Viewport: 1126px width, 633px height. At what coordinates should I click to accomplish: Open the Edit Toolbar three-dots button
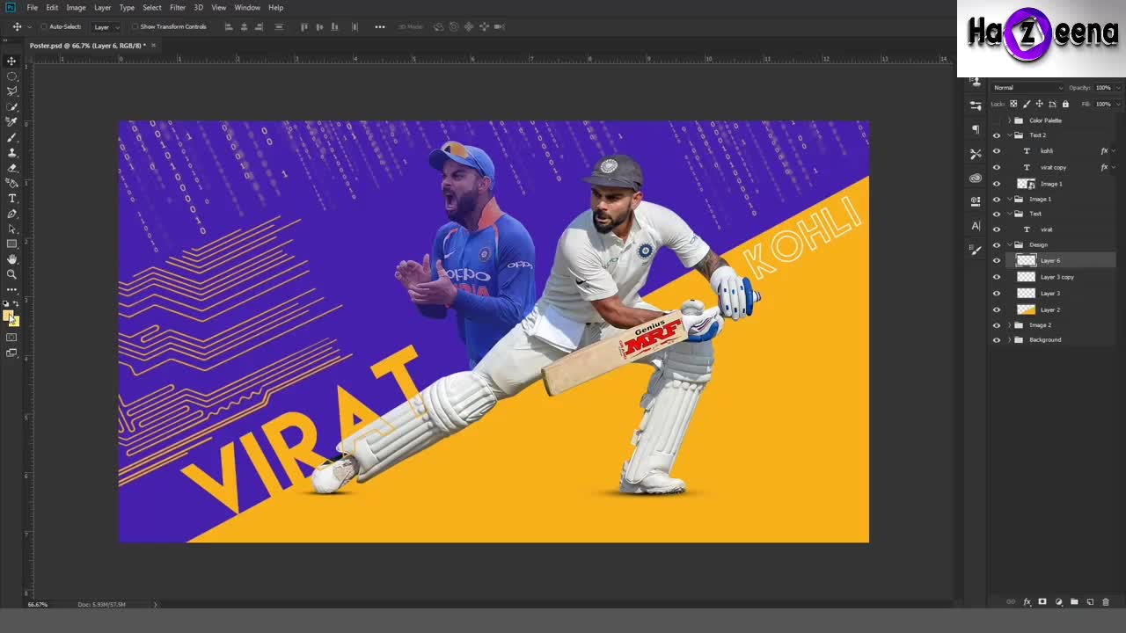click(11, 289)
